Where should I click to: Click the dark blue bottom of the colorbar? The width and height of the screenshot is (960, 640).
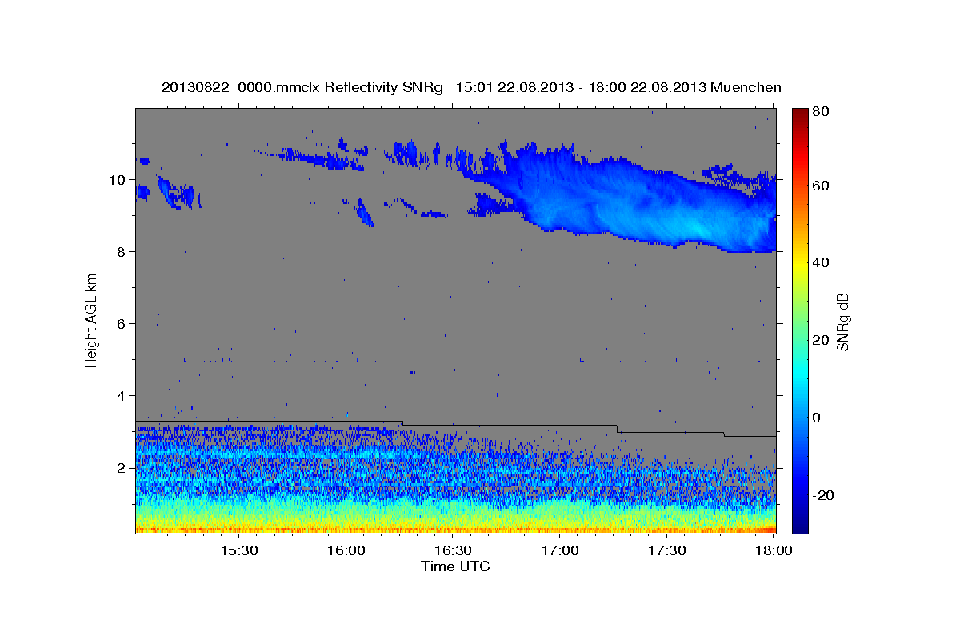tap(800, 526)
